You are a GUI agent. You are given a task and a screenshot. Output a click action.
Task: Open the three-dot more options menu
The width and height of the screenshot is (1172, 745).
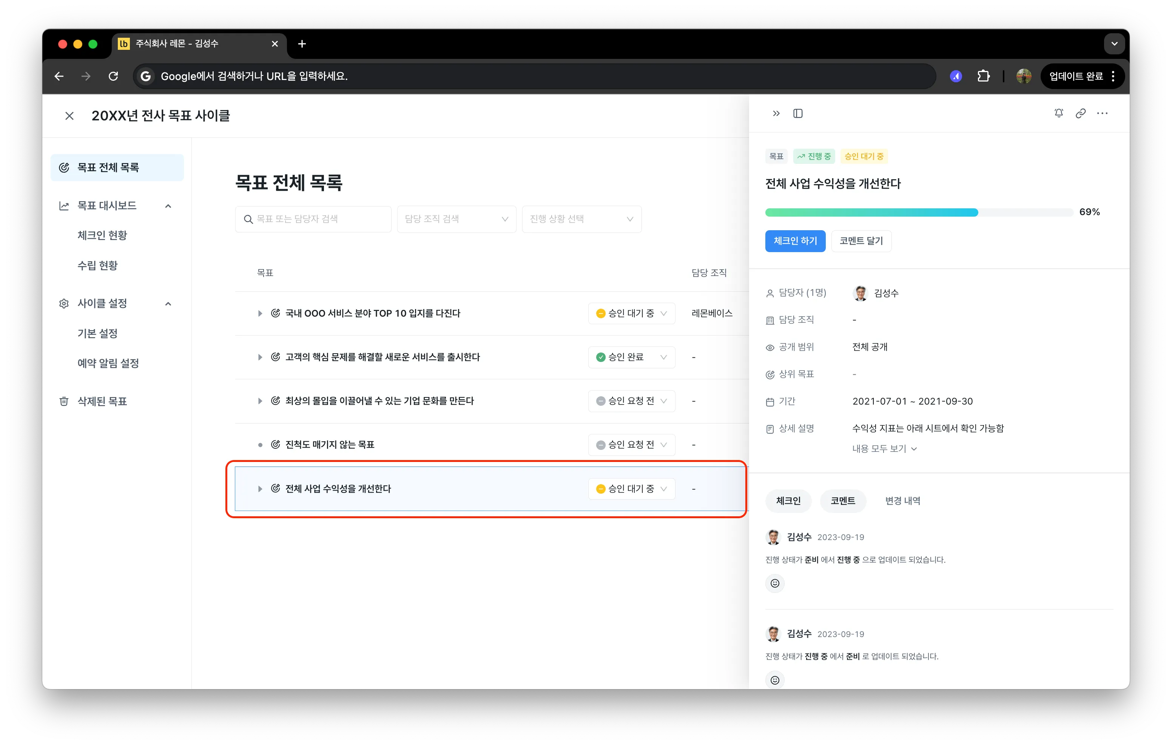click(1103, 113)
